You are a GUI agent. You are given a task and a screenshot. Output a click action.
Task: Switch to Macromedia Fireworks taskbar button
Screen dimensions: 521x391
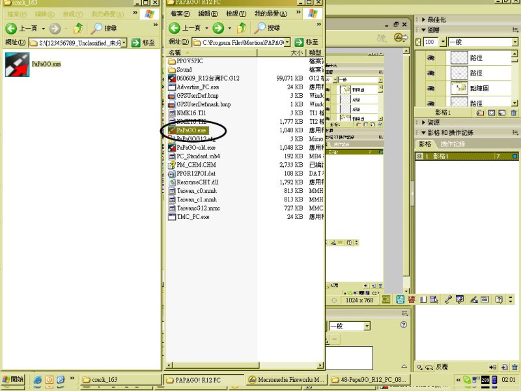click(x=286, y=379)
